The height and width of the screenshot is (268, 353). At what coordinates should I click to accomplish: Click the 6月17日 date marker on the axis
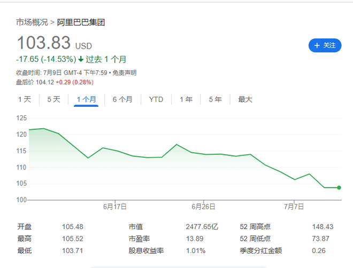[x=114, y=207]
